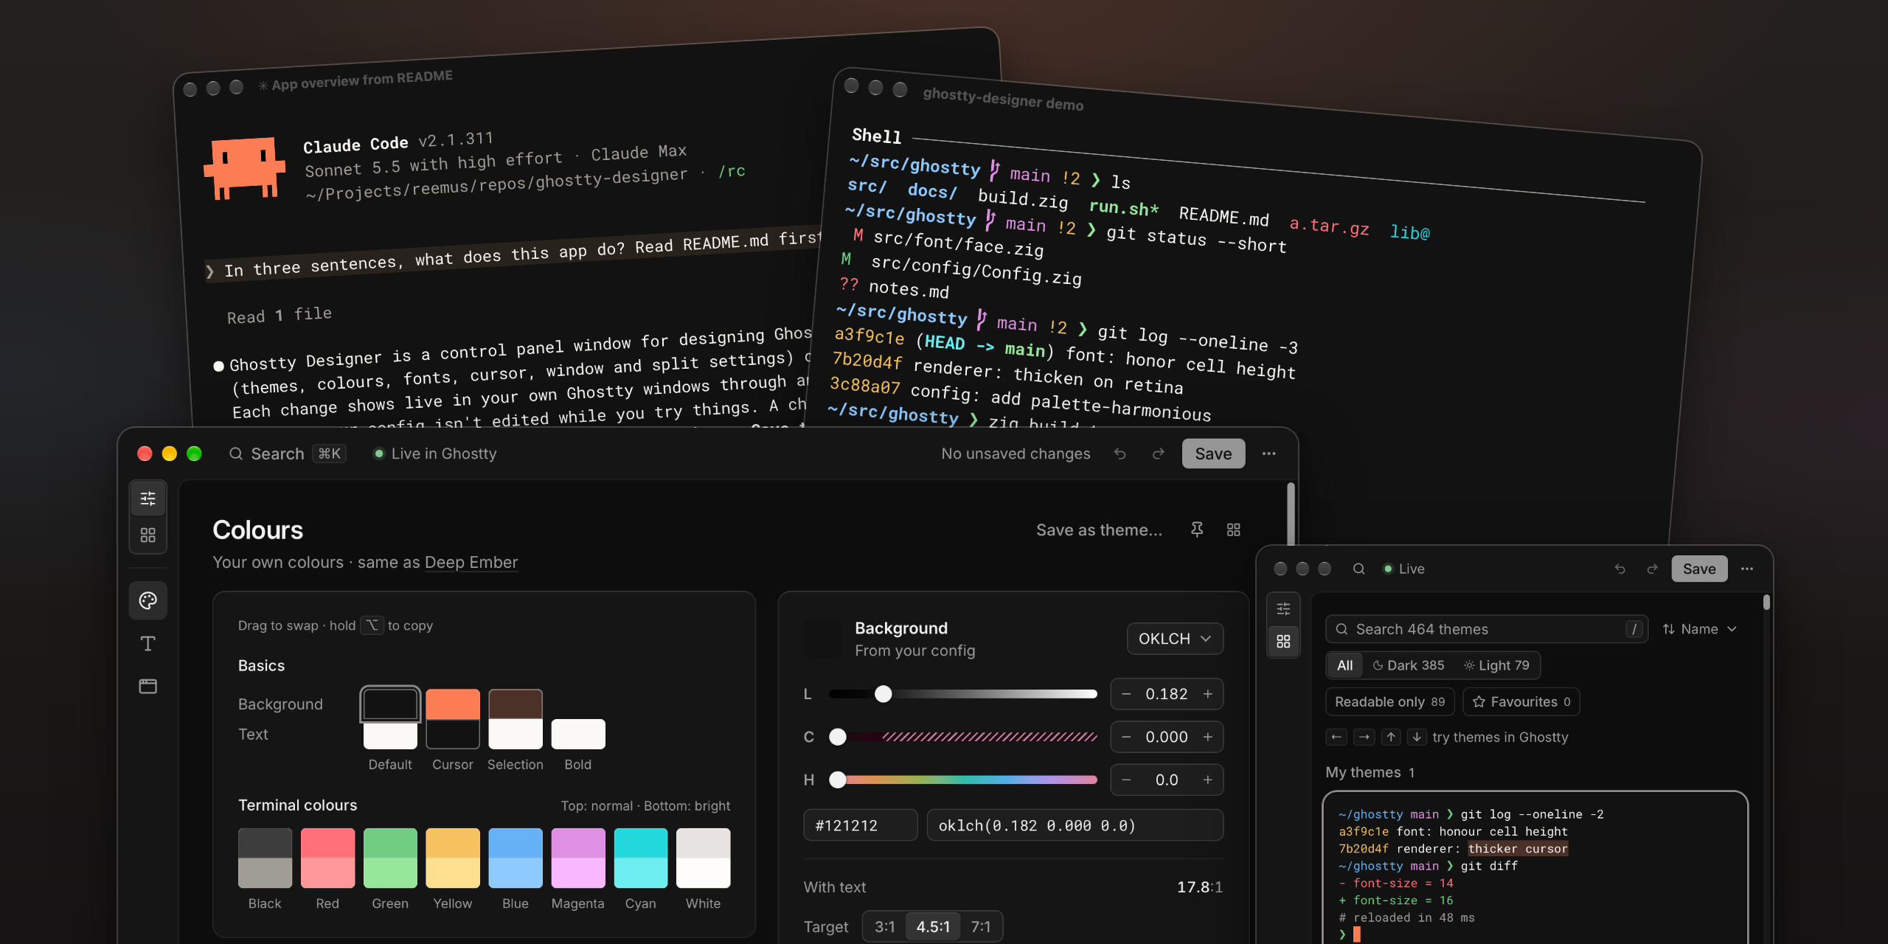Image resolution: width=1888 pixels, height=944 pixels.
Task: Click undo arrow in the small themes window
Action: (1620, 569)
